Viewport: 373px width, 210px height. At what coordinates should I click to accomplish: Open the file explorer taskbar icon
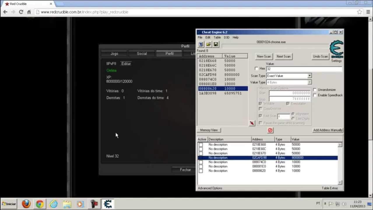click(67, 204)
